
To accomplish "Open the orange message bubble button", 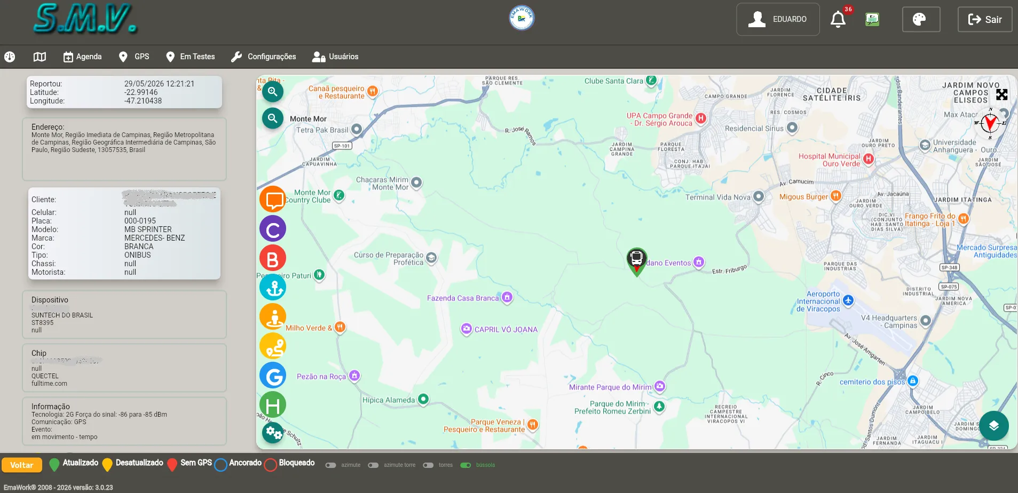I will (x=273, y=200).
